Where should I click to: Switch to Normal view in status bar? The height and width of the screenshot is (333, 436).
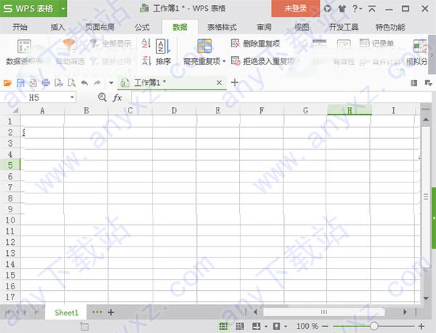click(x=223, y=326)
